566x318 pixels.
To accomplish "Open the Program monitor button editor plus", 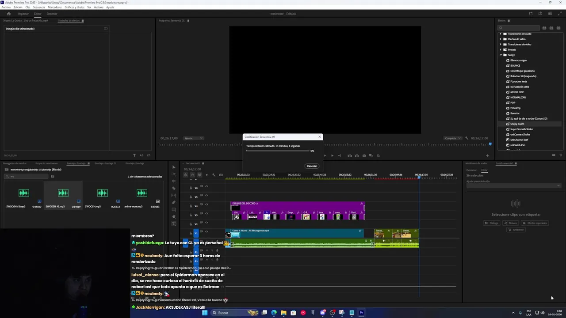I will tap(487, 155).
